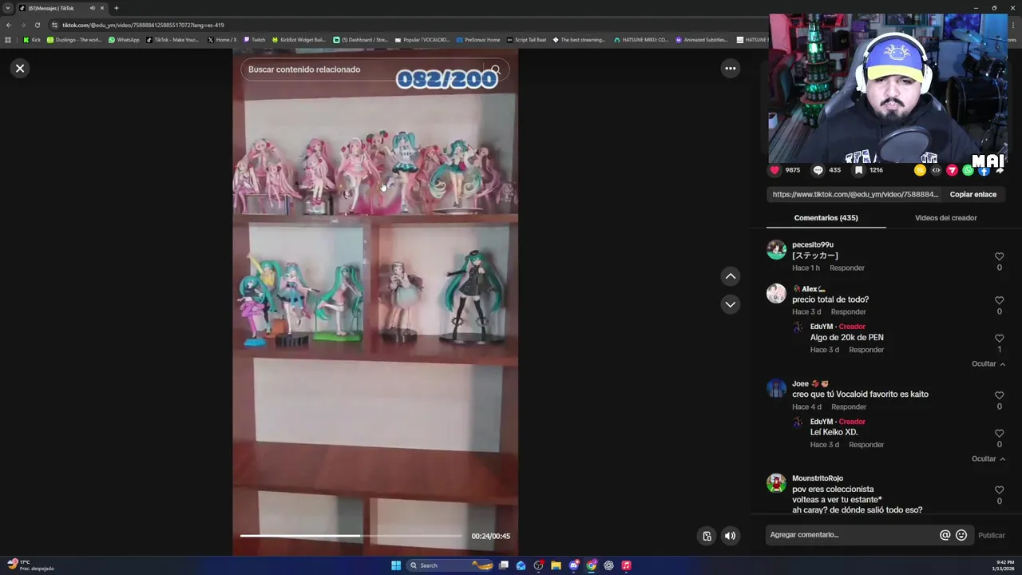Close the TikTok video viewer
This screenshot has height=575, width=1022.
coord(20,69)
